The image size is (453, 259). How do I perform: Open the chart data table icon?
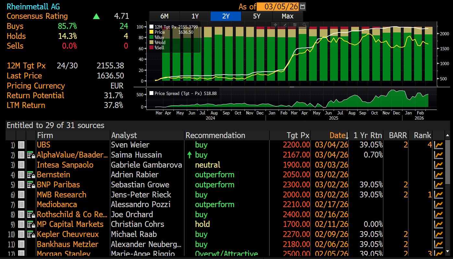point(295,25)
